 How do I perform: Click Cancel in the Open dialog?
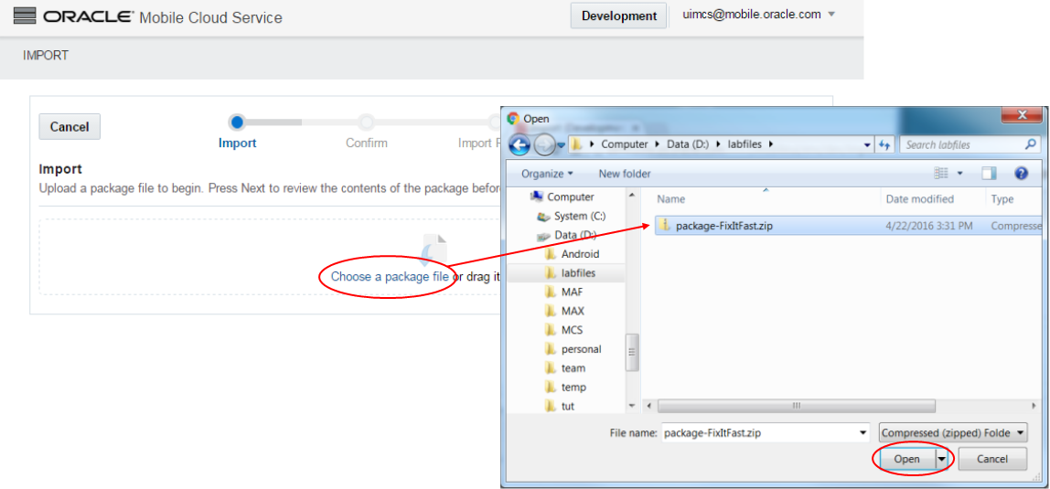pos(992,459)
